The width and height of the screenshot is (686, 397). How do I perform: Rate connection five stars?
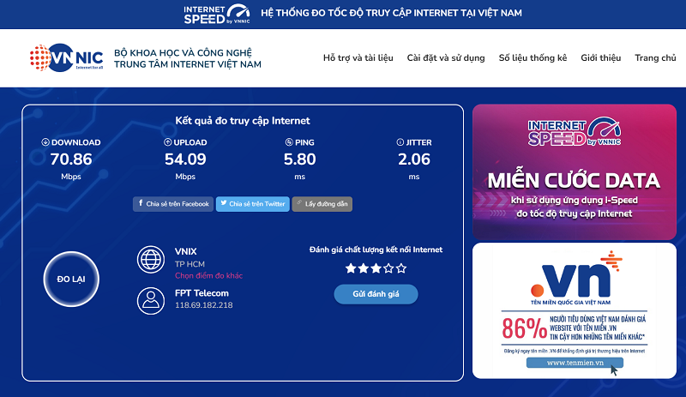tap(401, 268)
